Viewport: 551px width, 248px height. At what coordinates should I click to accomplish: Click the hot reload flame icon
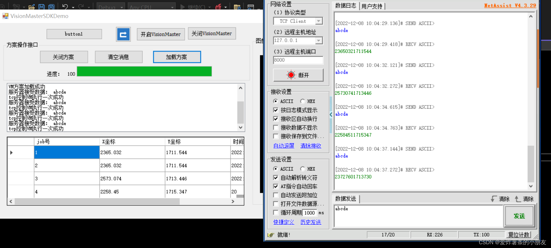218,6
